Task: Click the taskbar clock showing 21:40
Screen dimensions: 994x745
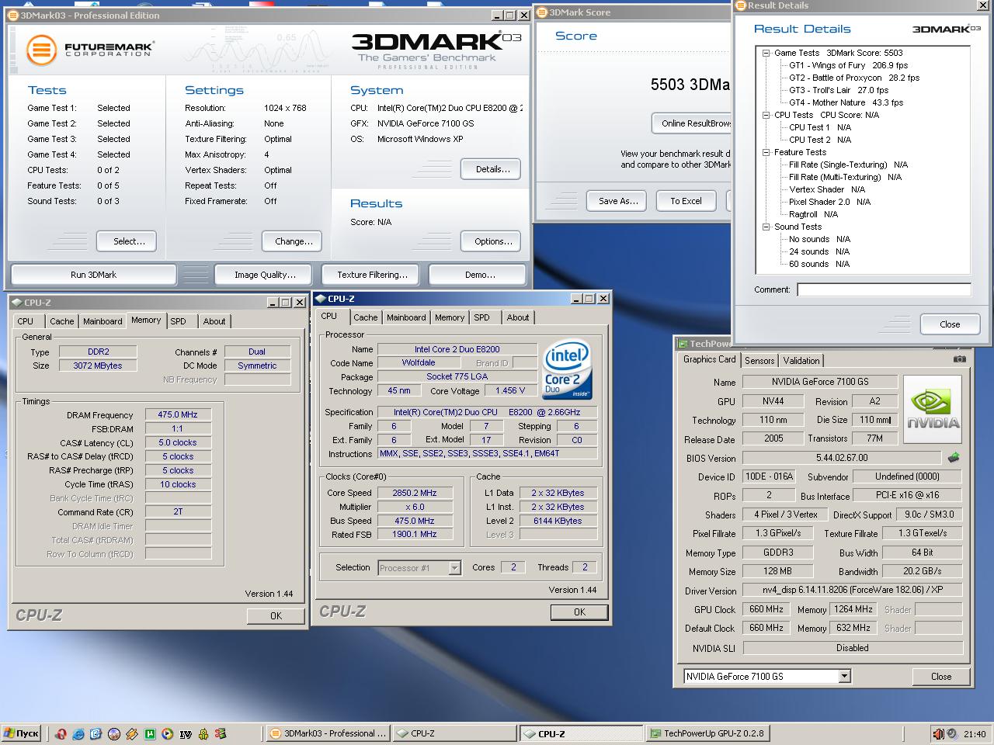Action: [x=975, y=734]
